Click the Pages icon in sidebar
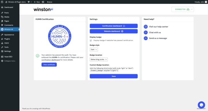 point(2,21)
